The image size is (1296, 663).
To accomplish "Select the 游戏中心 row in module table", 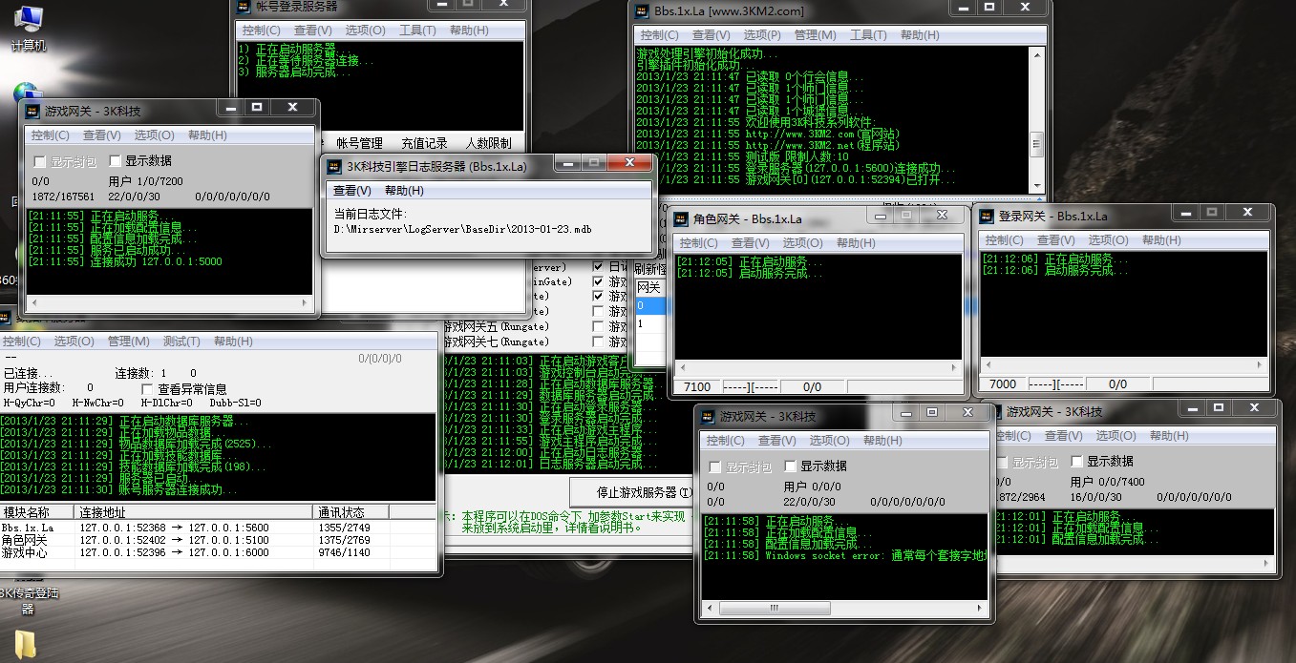I will [x=219, y=552].
